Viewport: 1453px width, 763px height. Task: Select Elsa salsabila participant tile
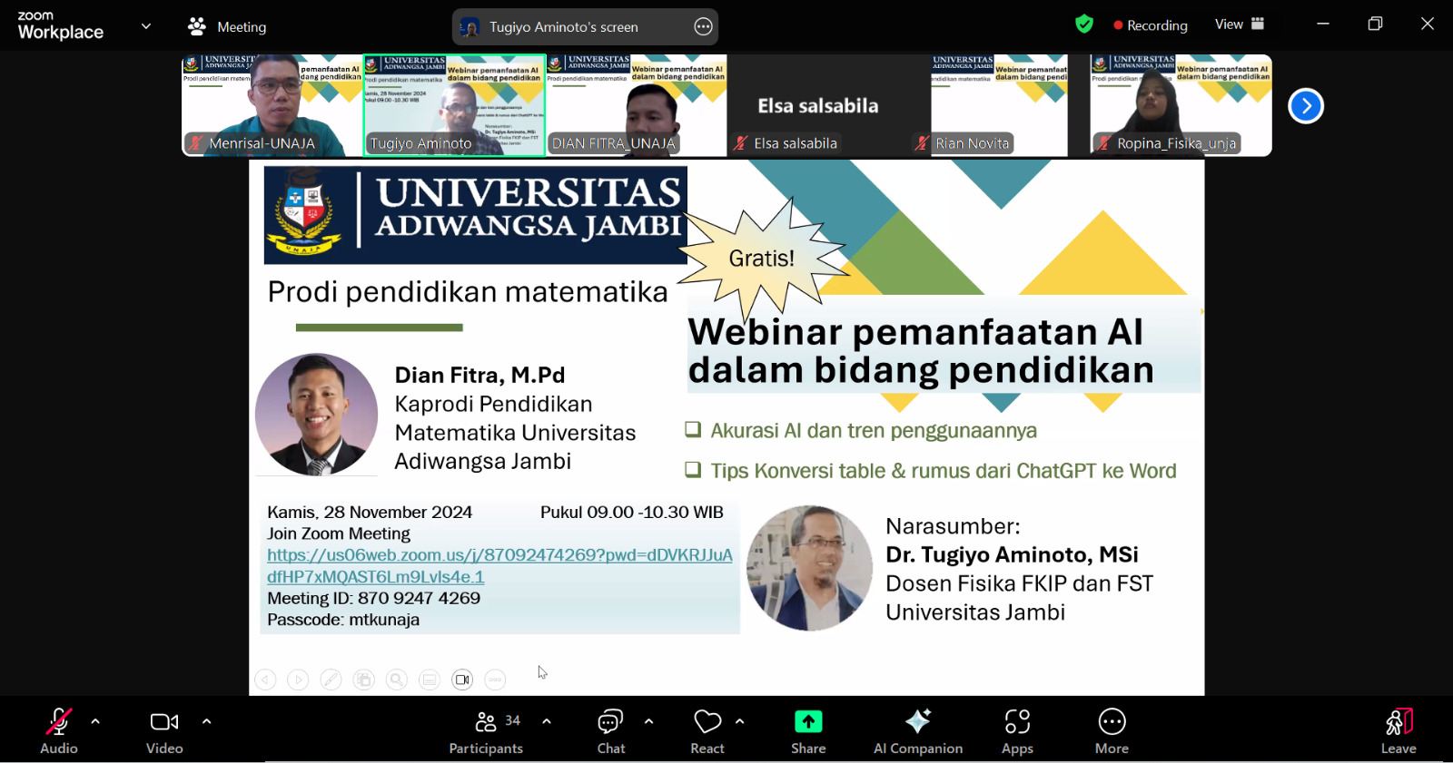(818, 105)
